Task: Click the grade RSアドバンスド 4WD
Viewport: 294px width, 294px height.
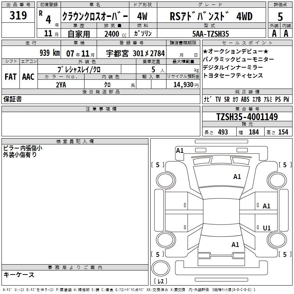Action: tap(211, 16)
